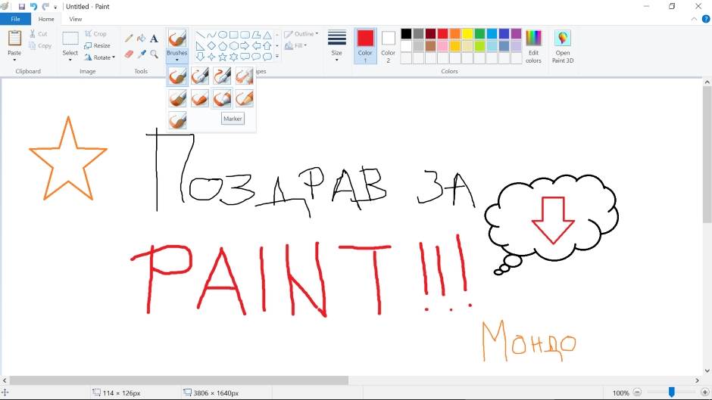Viewport: 712px width, 400px height.
Task: Click the Edit colors button
Action: [533, 45]
